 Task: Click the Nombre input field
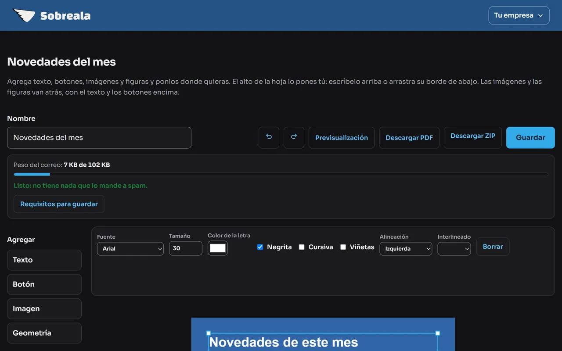99,137
